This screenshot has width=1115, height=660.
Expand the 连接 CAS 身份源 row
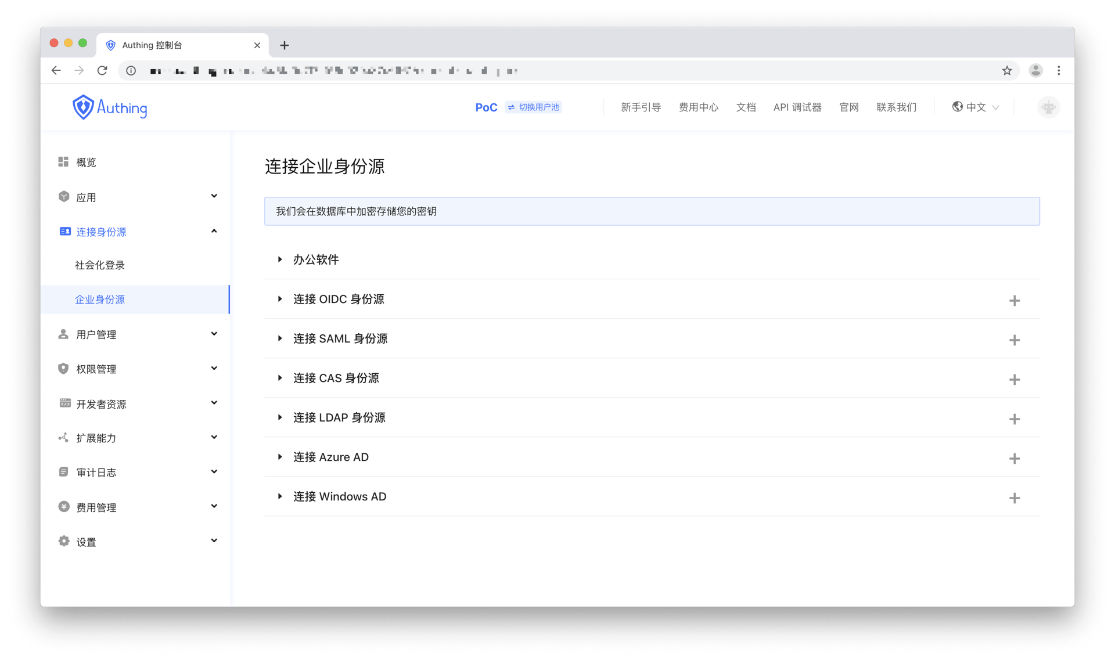[336, 378]
